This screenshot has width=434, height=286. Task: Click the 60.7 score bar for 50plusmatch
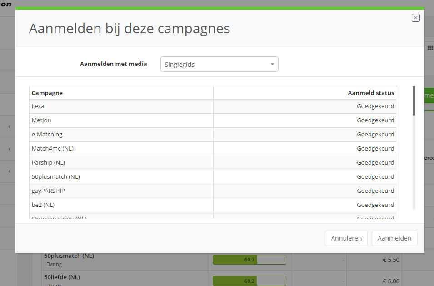(249, 260)
